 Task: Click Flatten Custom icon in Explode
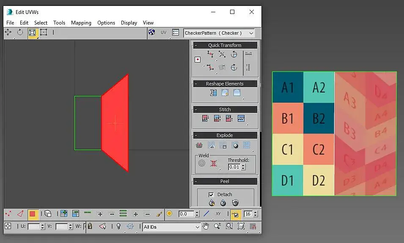click(247, 145)
